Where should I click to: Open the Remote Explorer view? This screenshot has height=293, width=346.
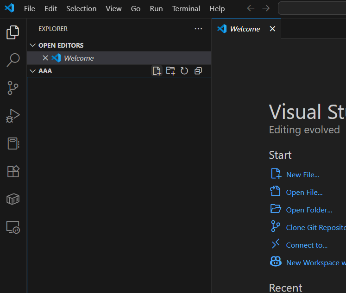point(13,227)
